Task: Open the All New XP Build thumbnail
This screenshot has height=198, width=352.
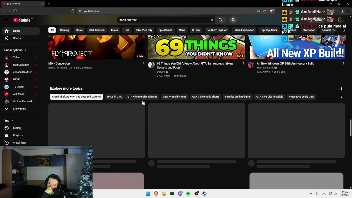Action: [296, 47]
